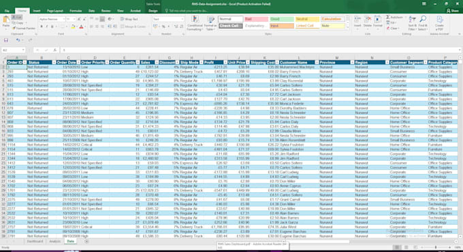Click the Undo arrow icon
This screenshot has height=252, width=463.
tap(18, 40)
